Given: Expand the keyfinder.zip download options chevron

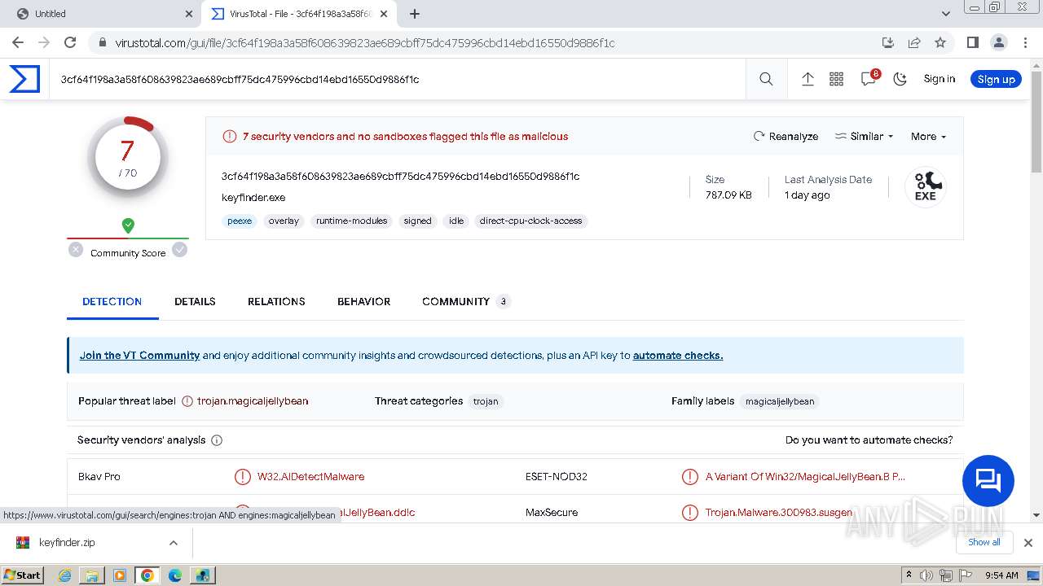Looking at the screenshot, I should click(173, 543).
